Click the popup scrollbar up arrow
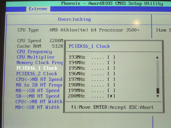This screenshot has width=171, height=128. 157,57
